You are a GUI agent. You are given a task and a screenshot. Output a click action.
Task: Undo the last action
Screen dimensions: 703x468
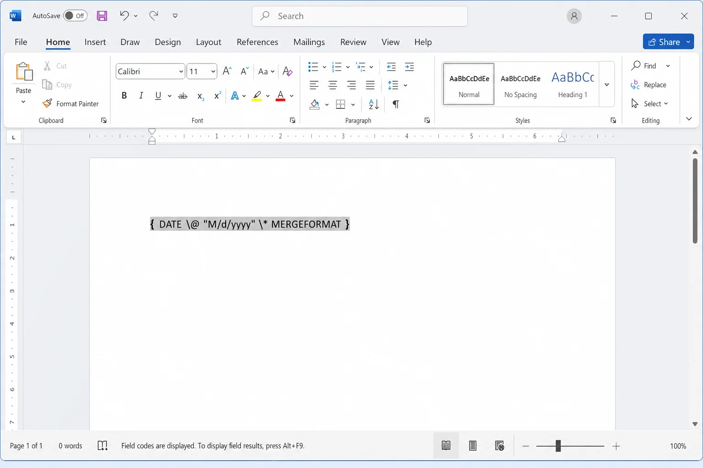point(124,16)
